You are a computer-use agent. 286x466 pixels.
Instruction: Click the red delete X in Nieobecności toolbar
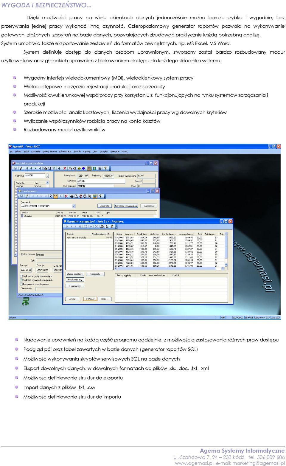(x=66, y=196)
